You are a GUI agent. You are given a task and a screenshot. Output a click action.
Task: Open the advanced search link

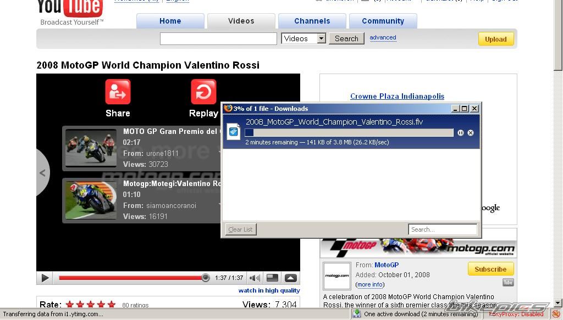click(383, 38)
